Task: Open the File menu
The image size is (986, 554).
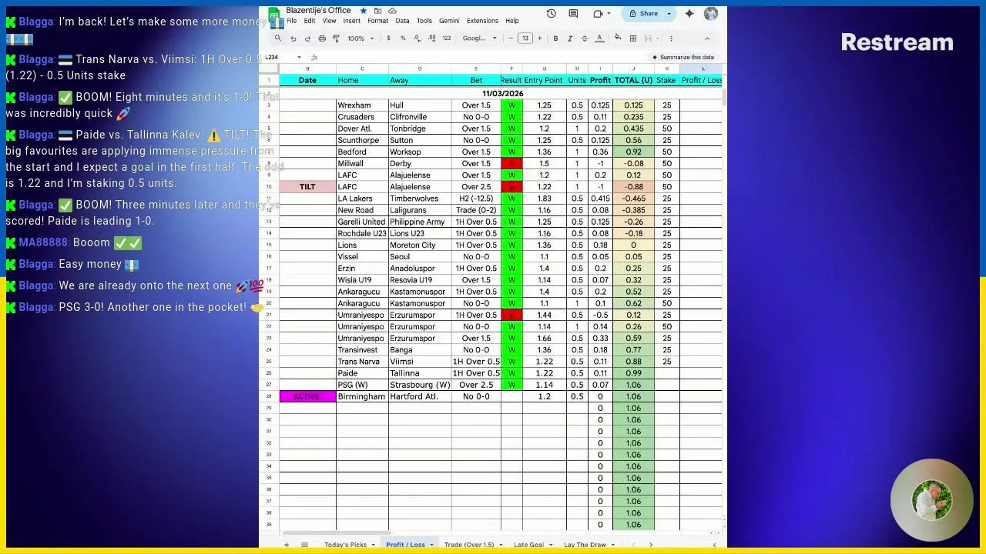Action: tap(292, 21)
